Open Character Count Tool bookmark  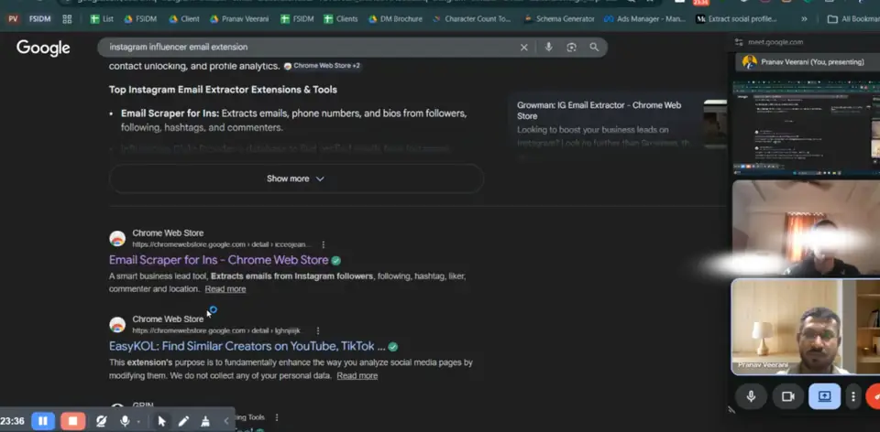(472, 19)
